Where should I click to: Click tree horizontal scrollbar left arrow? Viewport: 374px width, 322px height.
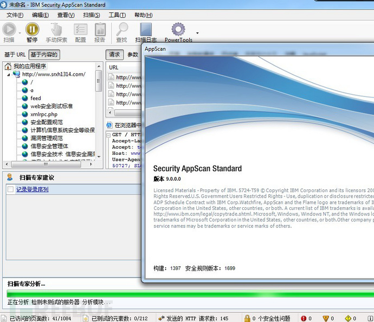[7, 165]
